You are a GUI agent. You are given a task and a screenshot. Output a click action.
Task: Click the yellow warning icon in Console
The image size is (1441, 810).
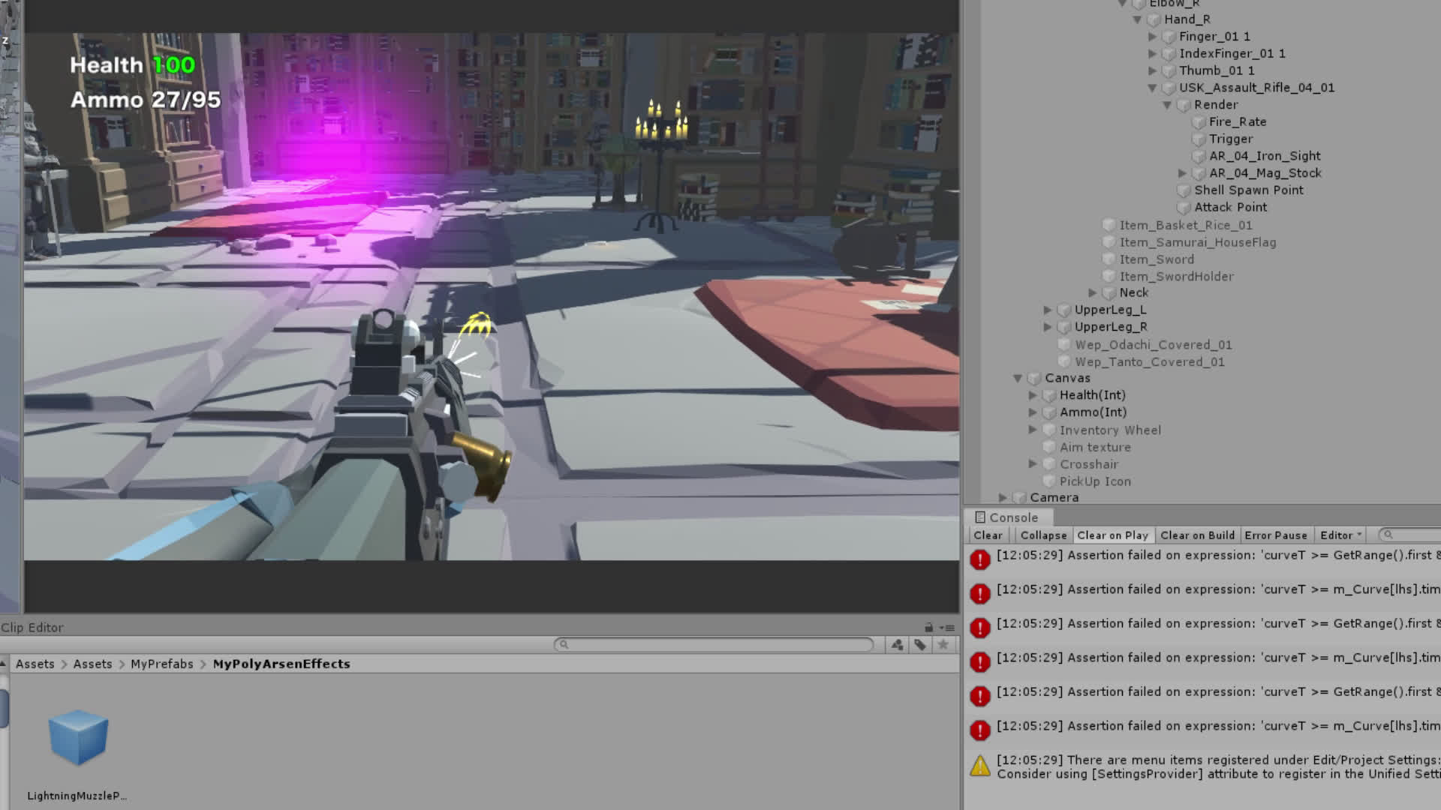click(979, 766)
